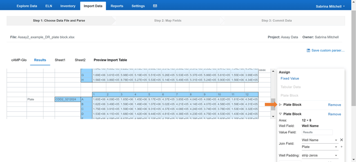Select row header C of the lower plate

(x=86, y=109)
